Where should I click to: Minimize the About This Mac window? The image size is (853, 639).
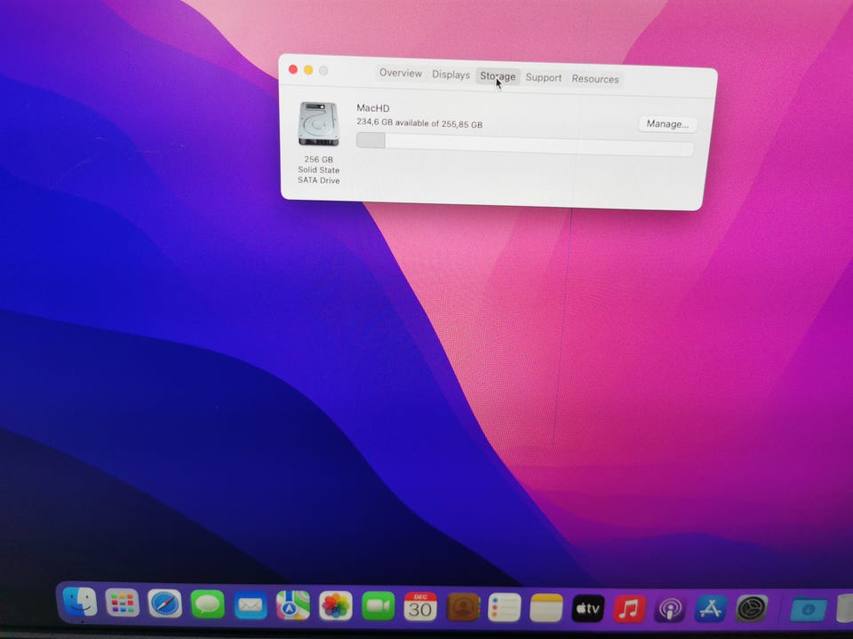click(308, 70)
